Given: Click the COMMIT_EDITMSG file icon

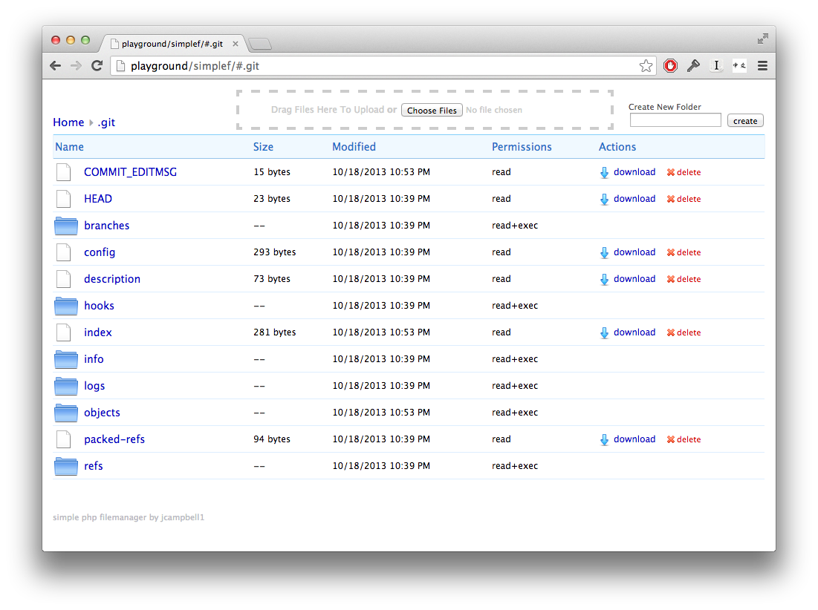Looking at the screenshot, I should click(64, 172).
